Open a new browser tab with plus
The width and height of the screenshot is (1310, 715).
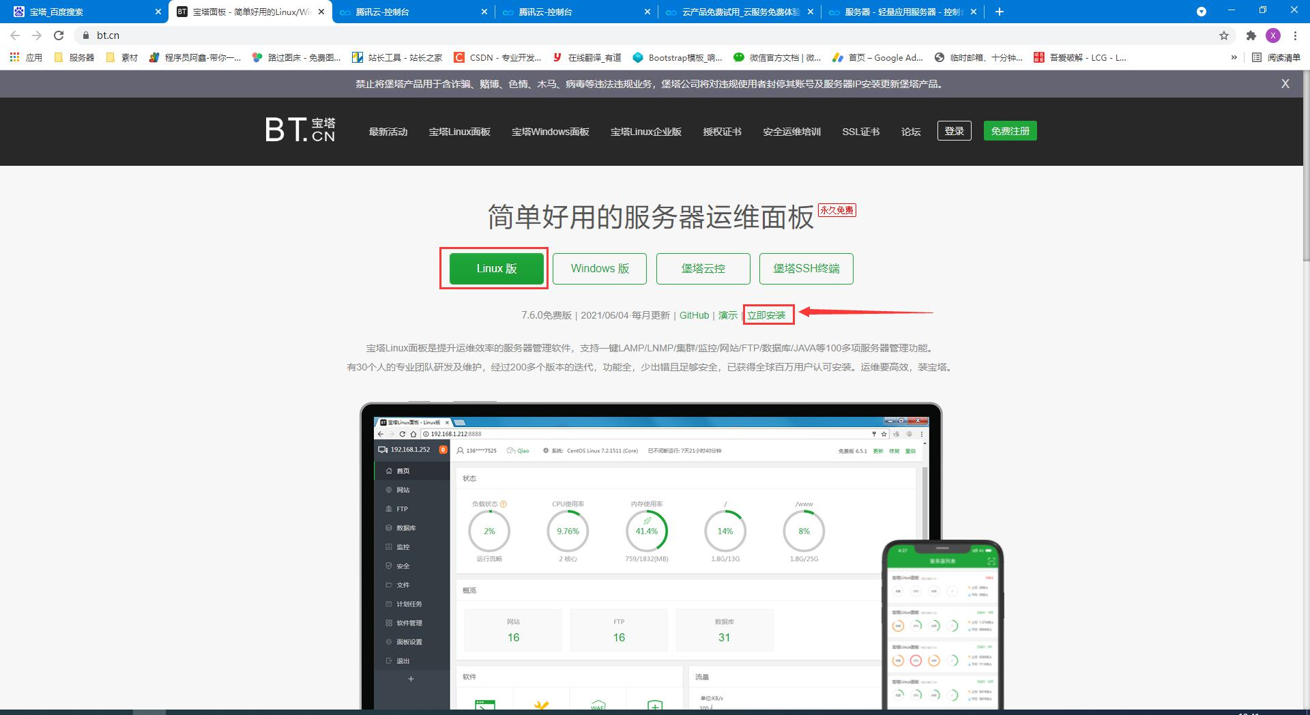(x=1000, y=12)
